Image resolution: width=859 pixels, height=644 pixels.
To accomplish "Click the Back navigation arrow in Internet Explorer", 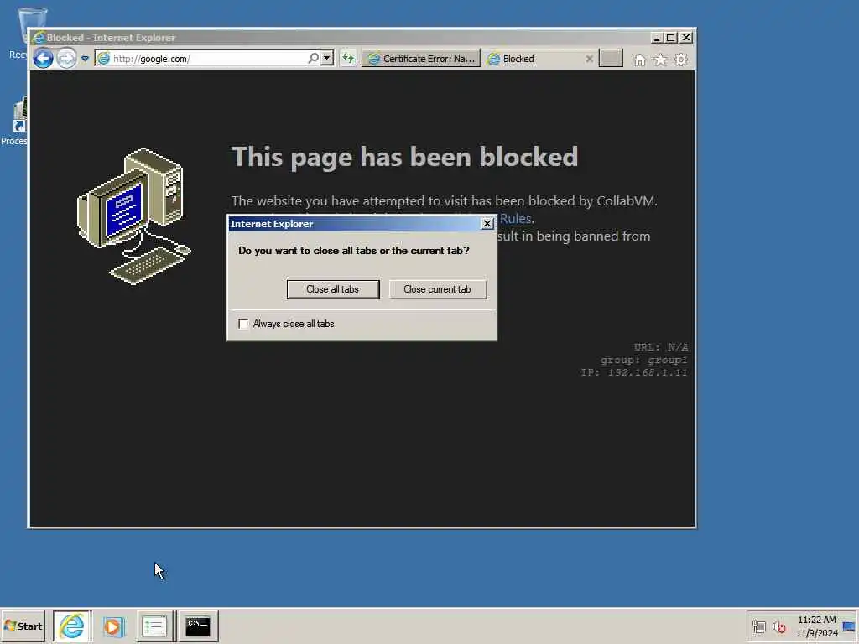I will 43,58.
